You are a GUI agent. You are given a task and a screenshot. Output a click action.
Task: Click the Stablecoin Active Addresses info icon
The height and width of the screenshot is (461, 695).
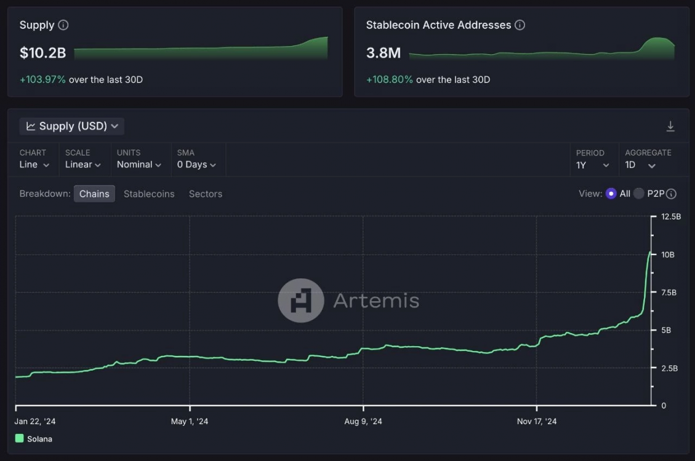pos(520,25)
